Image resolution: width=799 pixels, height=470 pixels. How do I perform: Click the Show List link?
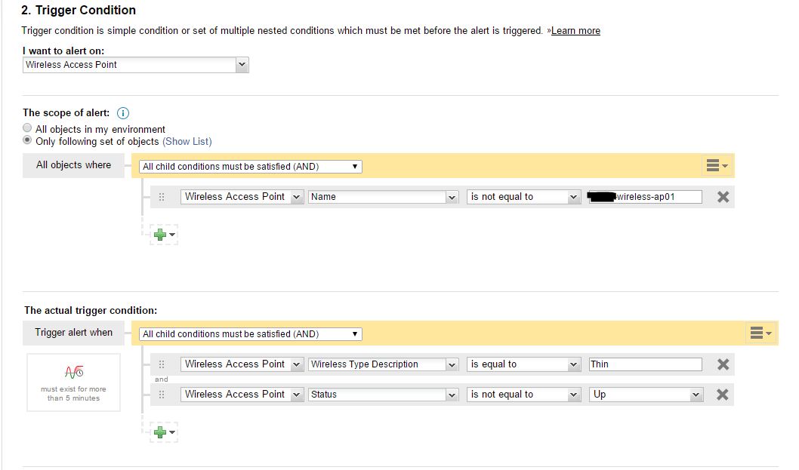187,142
